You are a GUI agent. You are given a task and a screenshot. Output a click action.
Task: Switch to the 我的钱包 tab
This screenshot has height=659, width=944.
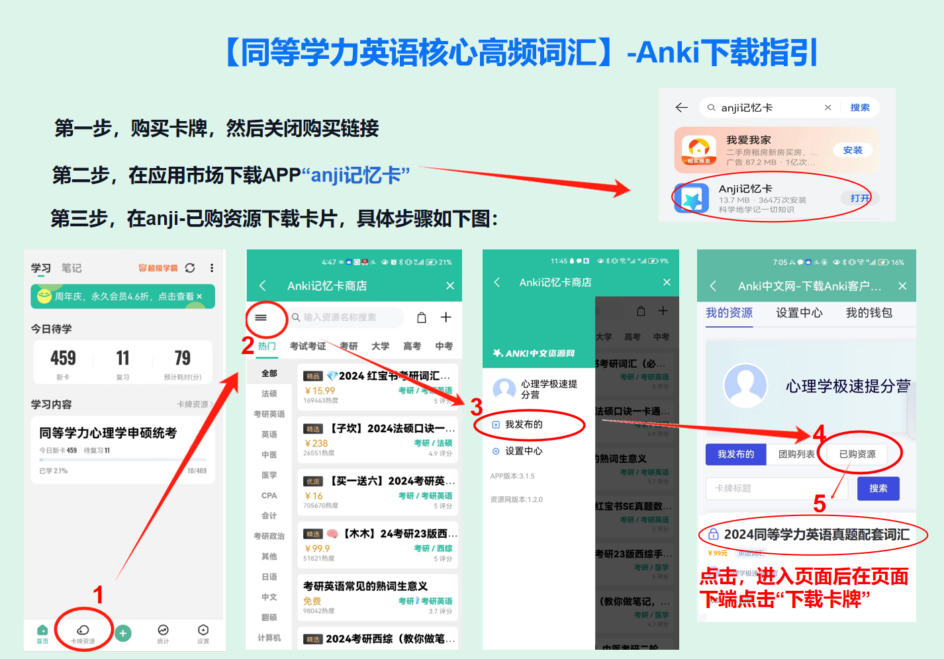(869, 312)
